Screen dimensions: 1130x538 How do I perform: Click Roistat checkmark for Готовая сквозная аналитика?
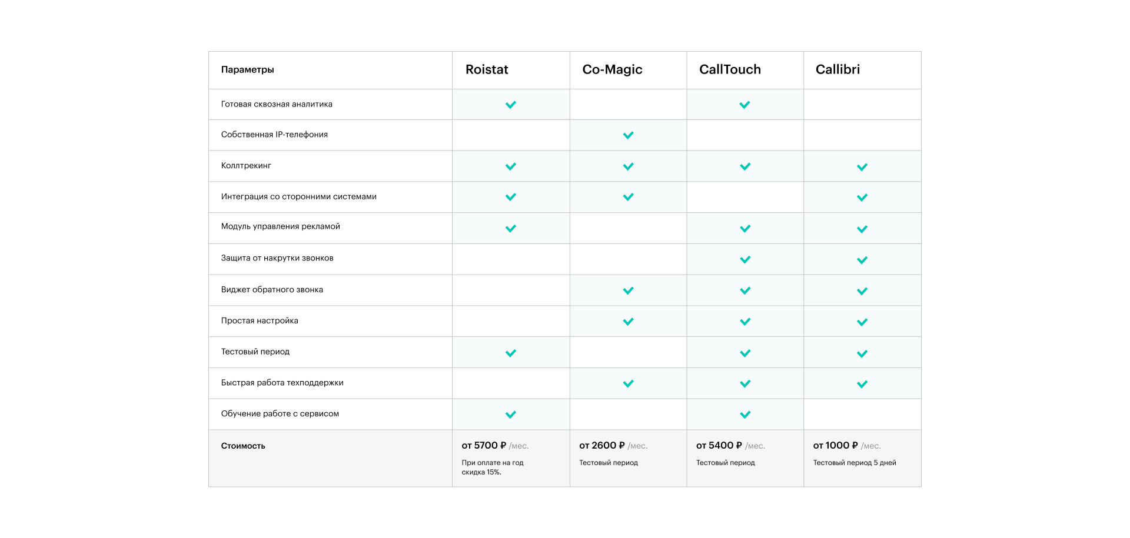tap(511, 105)
